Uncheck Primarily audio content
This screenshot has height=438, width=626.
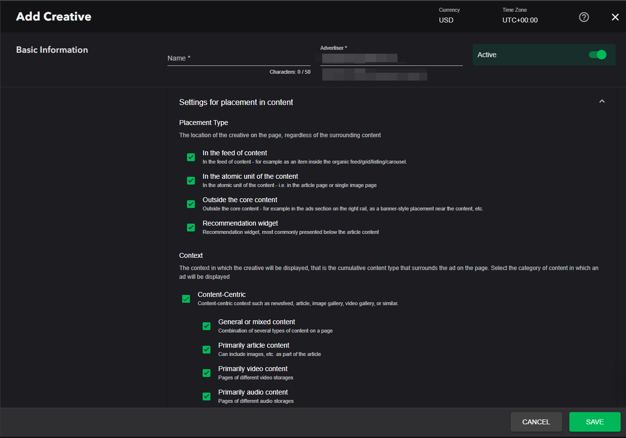point(207,396)
